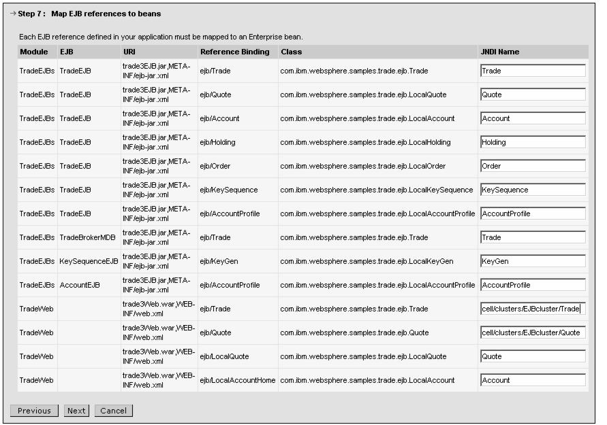Edit the KeySequence JNDI Name field

(x=533, y=190)
